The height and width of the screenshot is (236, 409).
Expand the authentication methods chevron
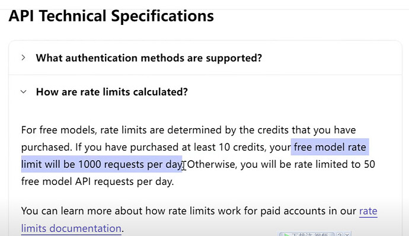click(23, 58)
